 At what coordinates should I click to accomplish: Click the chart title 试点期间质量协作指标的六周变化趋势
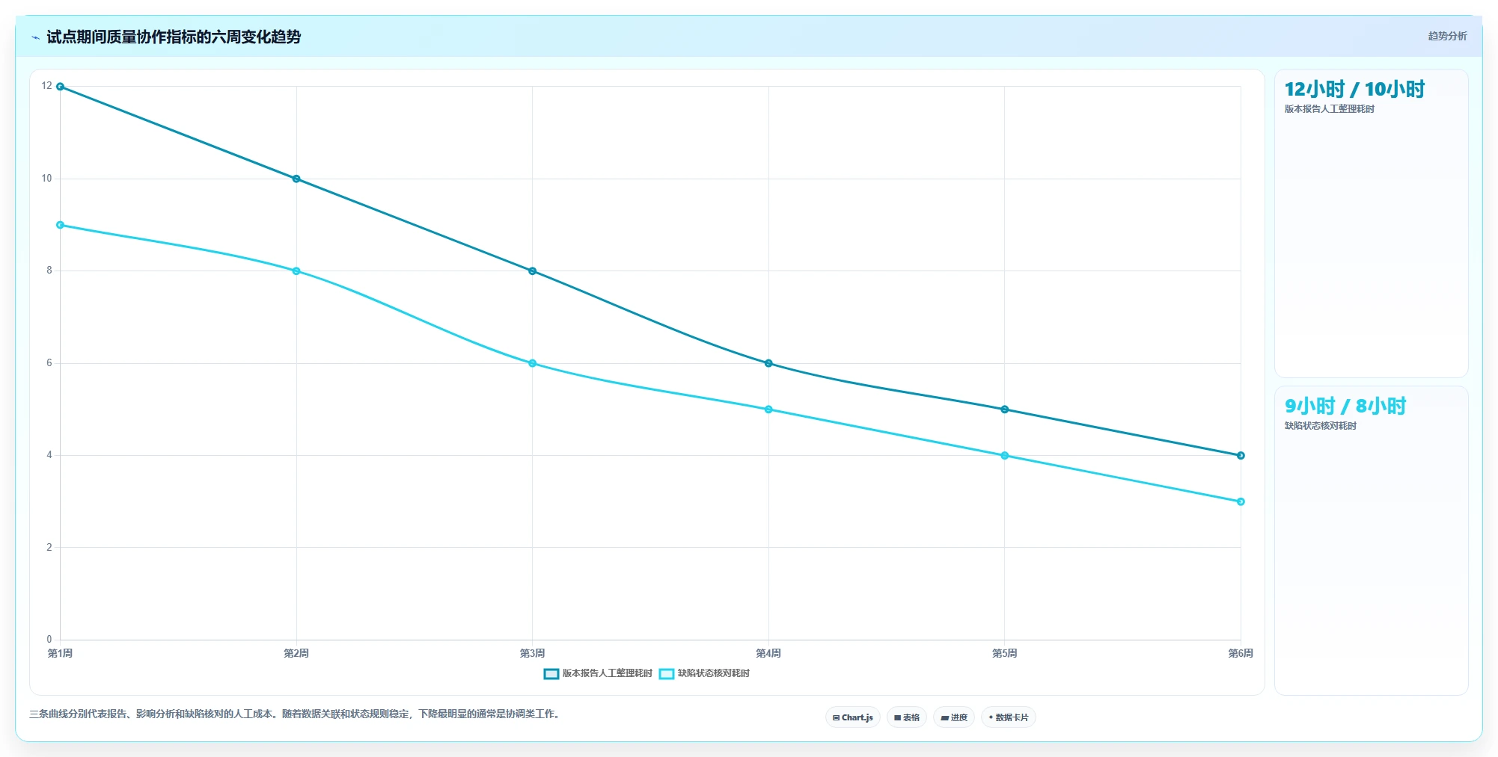click(x=174, y=37)
